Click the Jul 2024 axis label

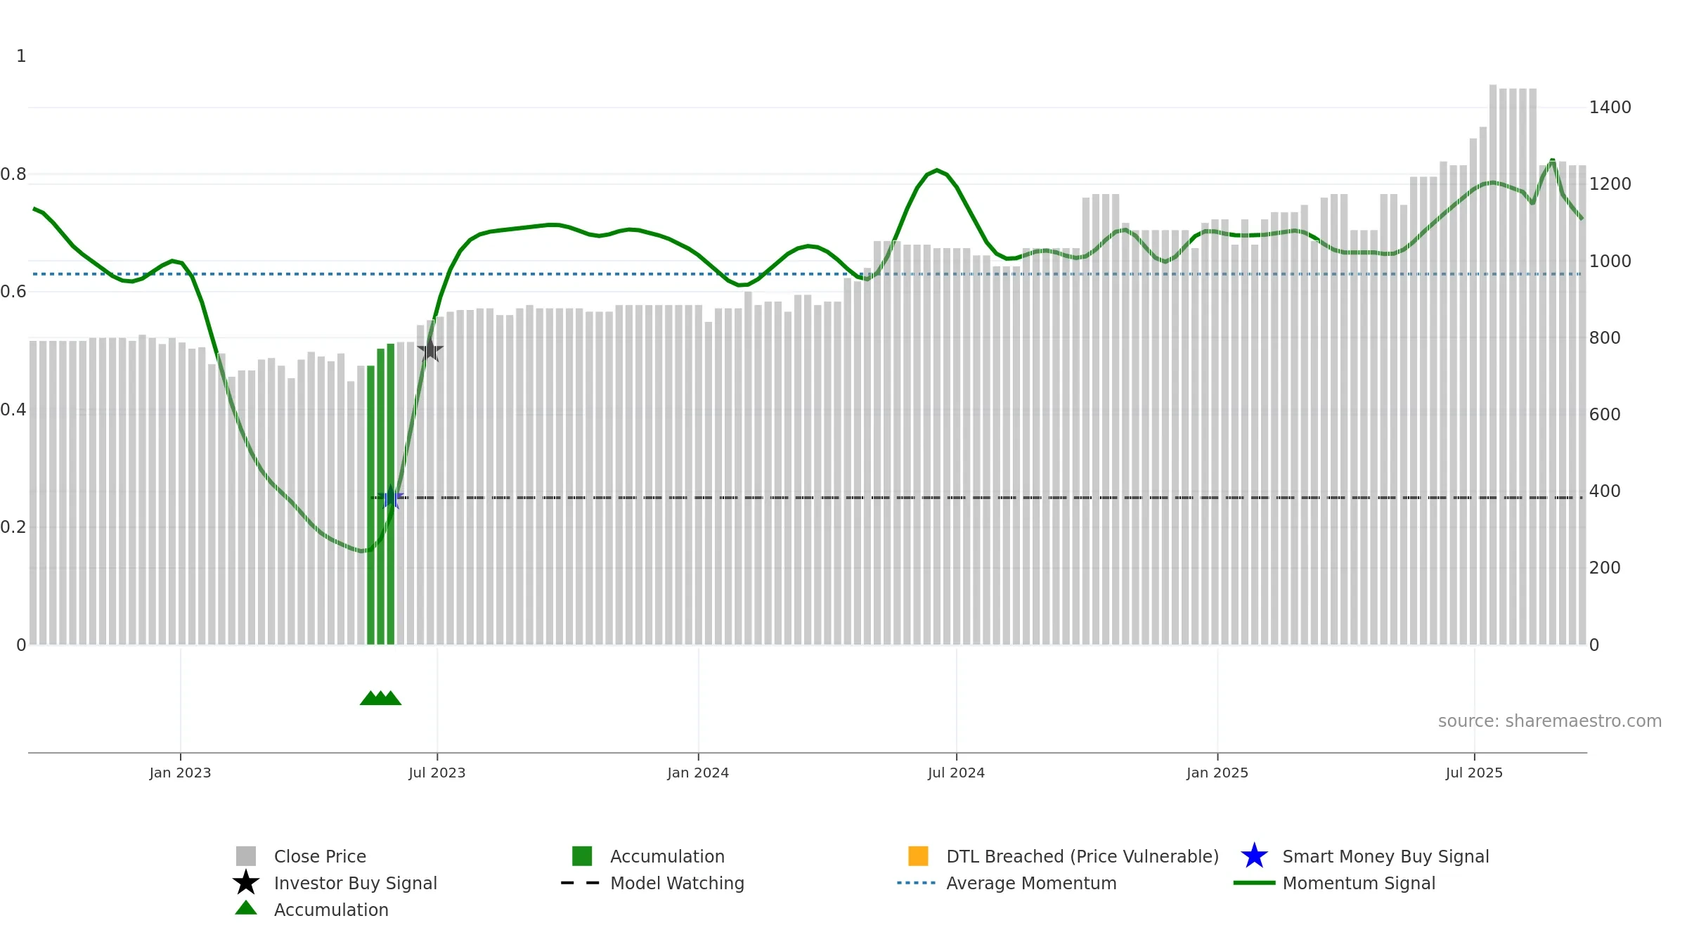click(x=956, y=773)
